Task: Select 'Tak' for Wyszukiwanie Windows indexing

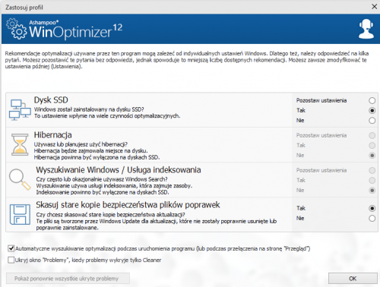Action: 372,180
